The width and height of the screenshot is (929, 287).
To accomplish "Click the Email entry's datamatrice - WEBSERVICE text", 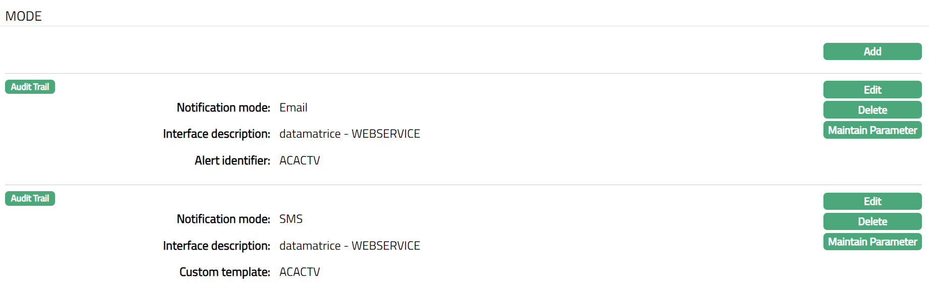I will 350,134.
